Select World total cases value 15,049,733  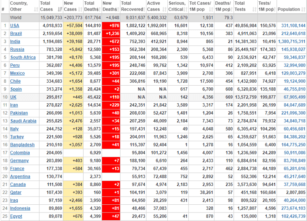coord(51,18)
